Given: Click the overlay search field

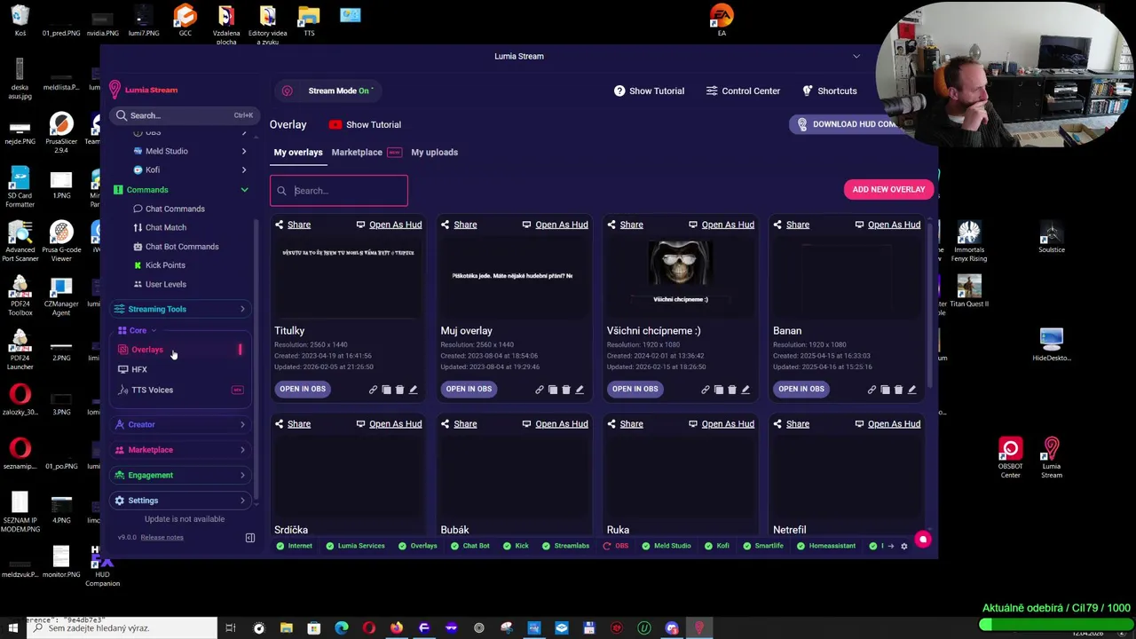Looking at the screenshot, I should pyautogui.click(x=339, y=190).
